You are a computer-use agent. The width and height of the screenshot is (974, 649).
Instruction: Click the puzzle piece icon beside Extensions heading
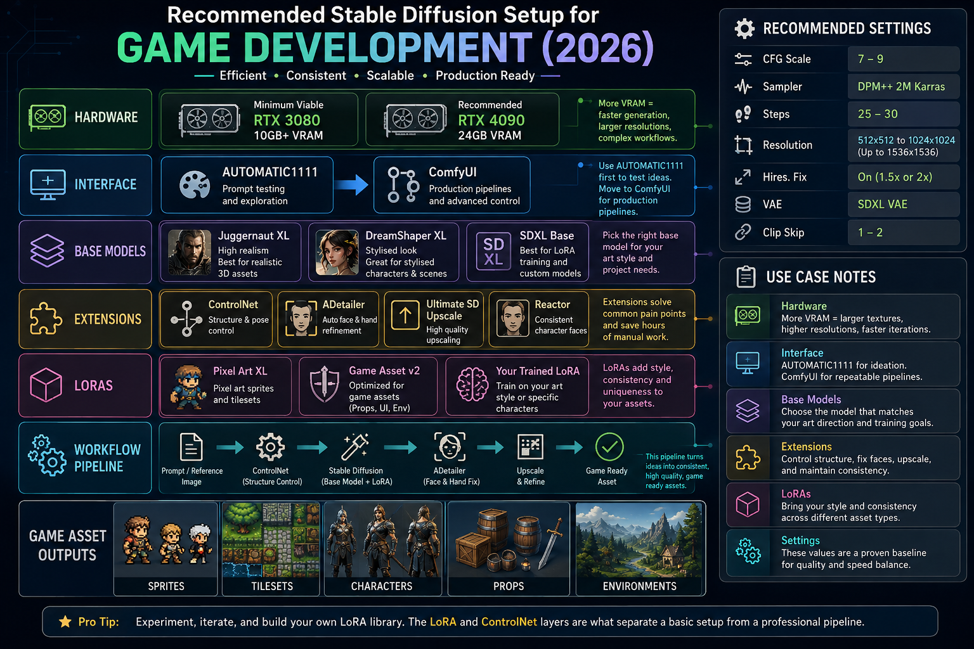click(46, 319)
